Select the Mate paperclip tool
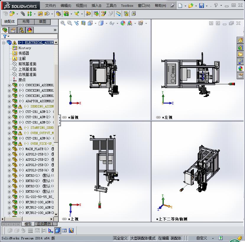The height and width of the screenshot is (242, 245). coord(23,14)
